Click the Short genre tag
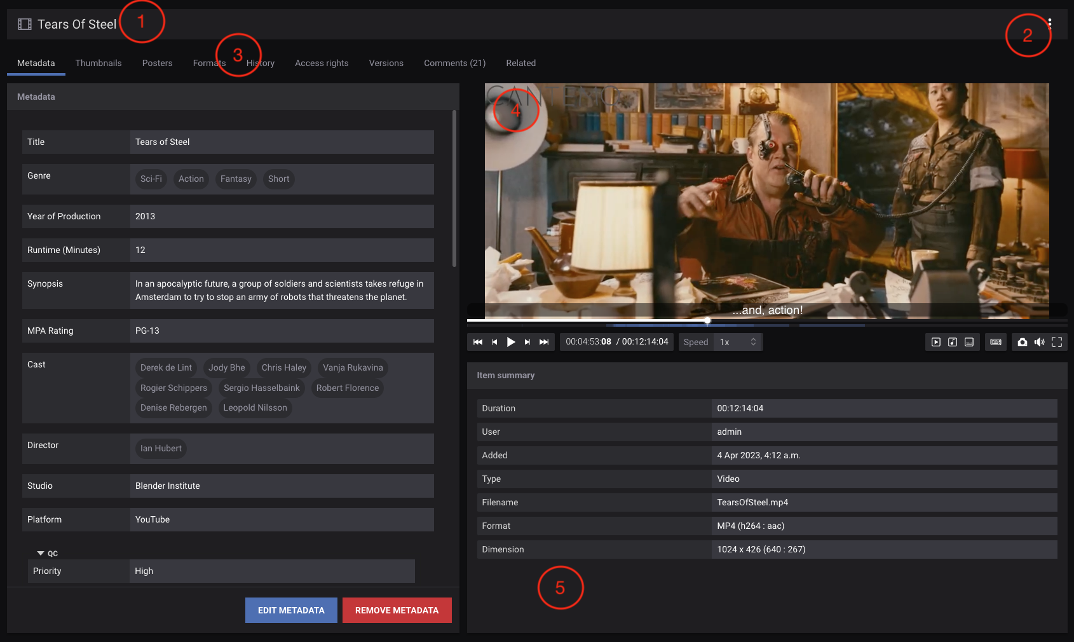1074x642 pixels. (279, 179)
